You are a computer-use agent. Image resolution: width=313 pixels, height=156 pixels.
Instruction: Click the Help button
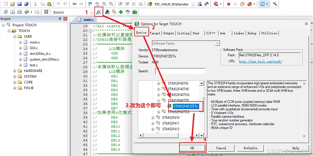point(296,148)
